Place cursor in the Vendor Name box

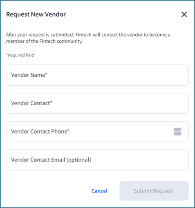point(97,75)
